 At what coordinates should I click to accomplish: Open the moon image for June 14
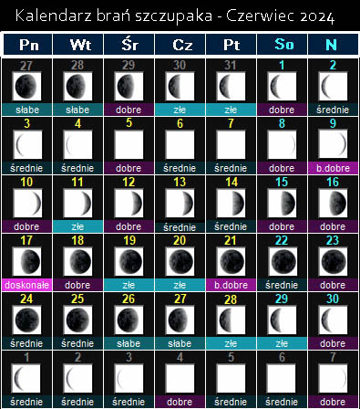231,203
